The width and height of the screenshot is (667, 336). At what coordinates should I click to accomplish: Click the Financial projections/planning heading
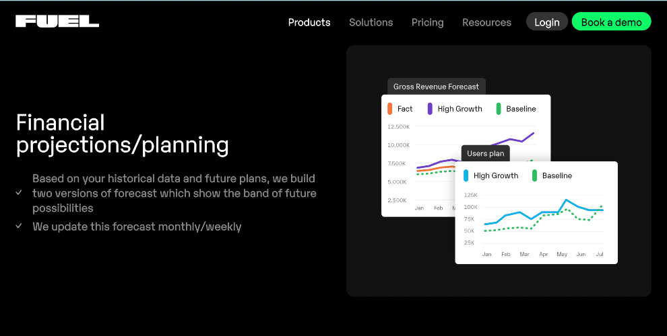point(123,134)
